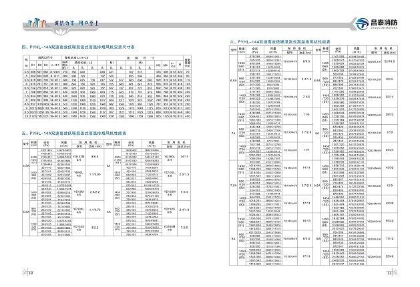Click section heading 六 performance table title
This screenshot has width=420, height=287.
(x=280, y=42)
